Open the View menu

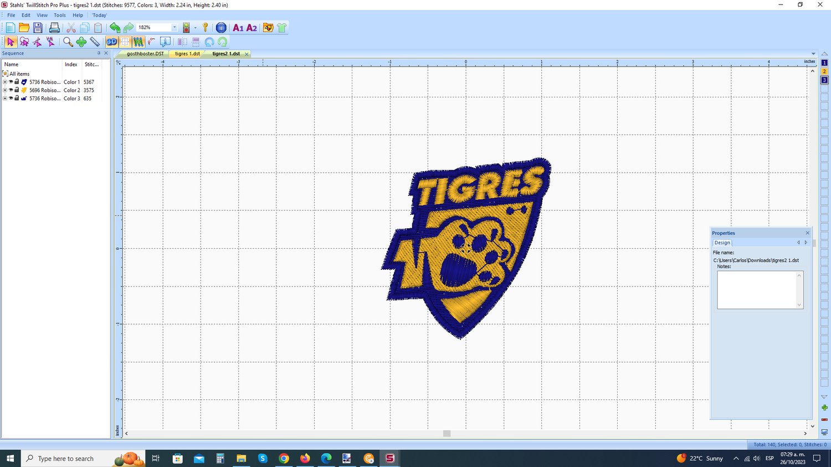click(x=42, y=15)
